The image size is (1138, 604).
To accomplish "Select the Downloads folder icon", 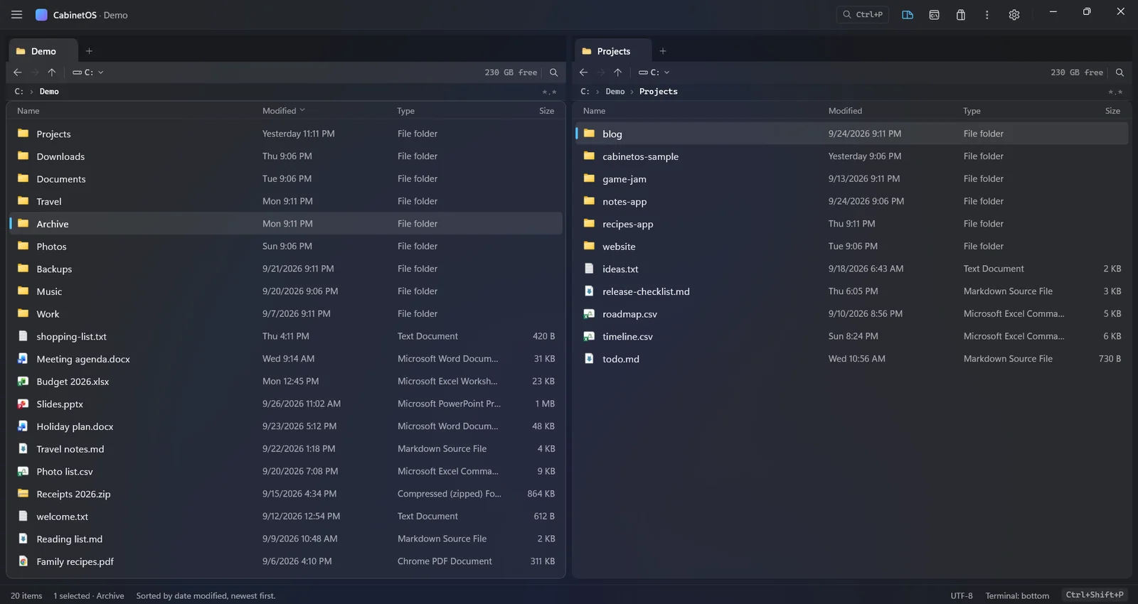I will coord(23,156).
